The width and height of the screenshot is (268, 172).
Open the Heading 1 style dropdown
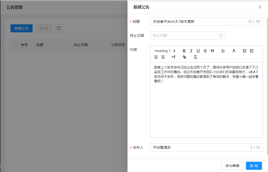coord(165,51)
